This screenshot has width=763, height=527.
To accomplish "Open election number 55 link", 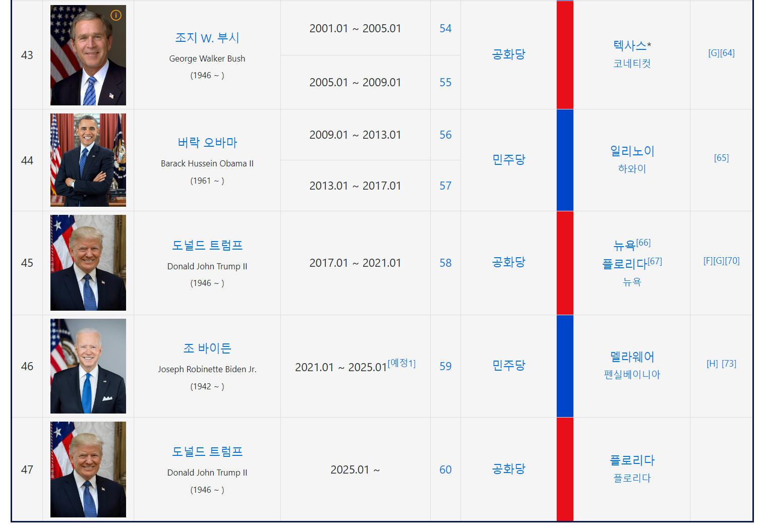I will [445, 83].
